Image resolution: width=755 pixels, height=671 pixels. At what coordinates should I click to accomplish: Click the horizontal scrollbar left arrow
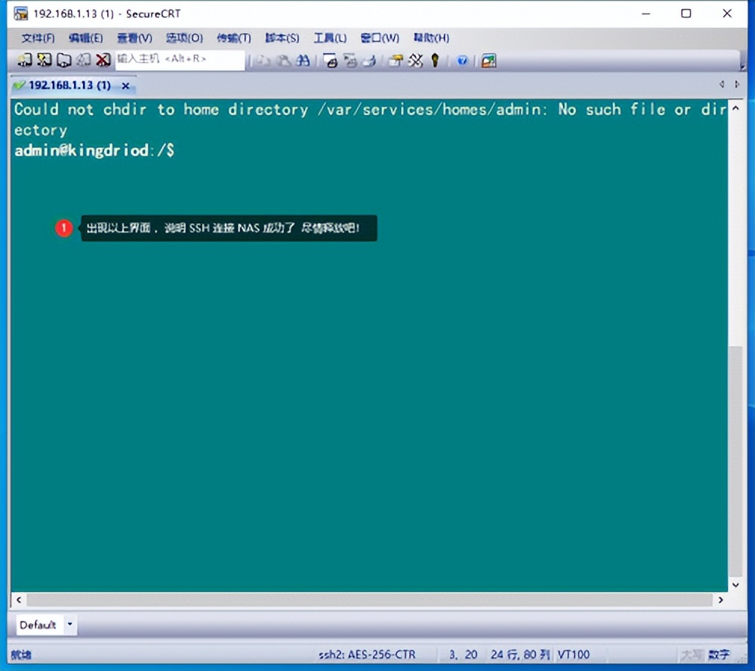click(x=18, y=600)
